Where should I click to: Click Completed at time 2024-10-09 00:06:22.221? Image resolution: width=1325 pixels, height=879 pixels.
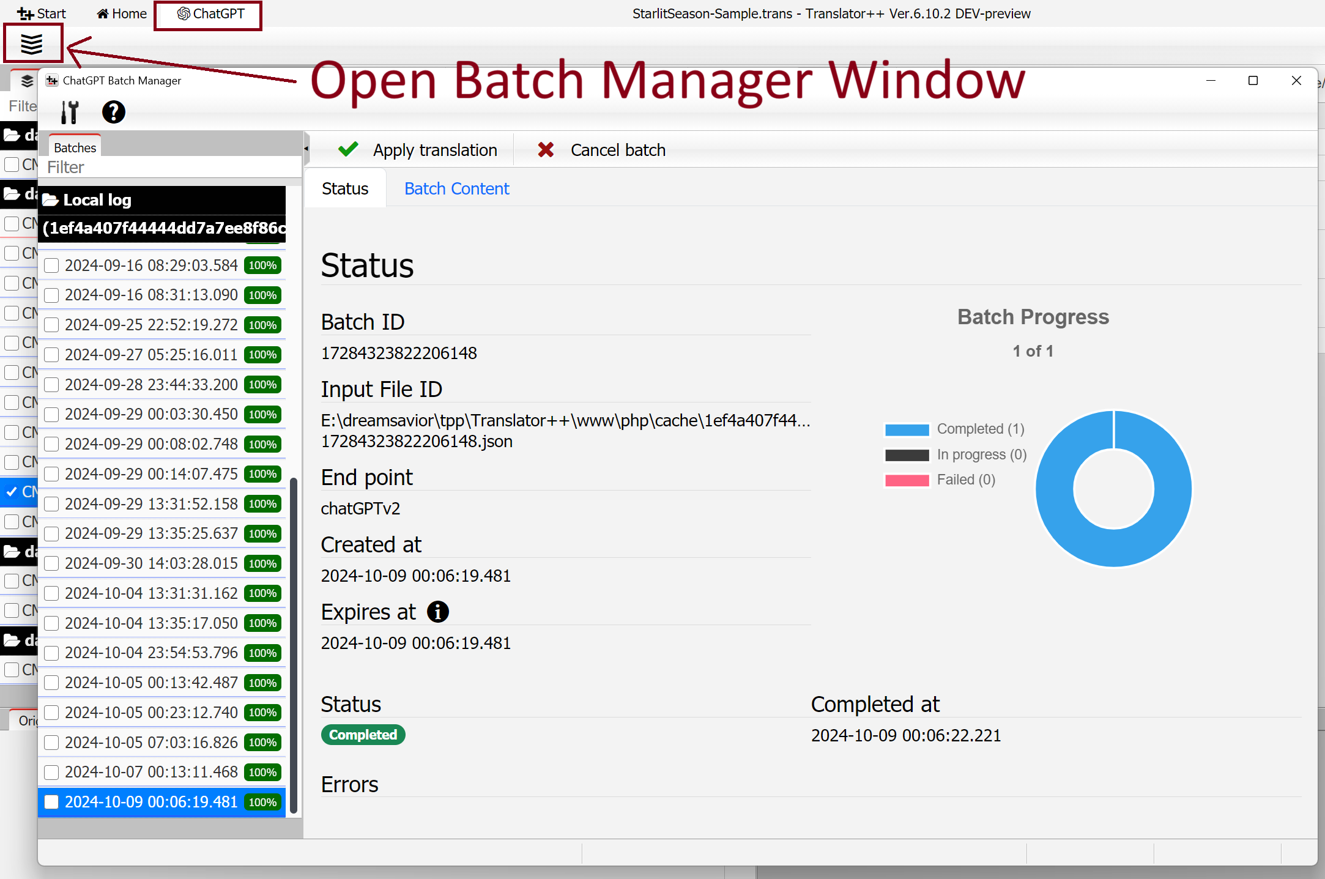[906, 735]
